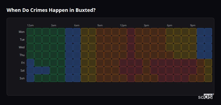Click the '6pm' column label

point(170,25)
